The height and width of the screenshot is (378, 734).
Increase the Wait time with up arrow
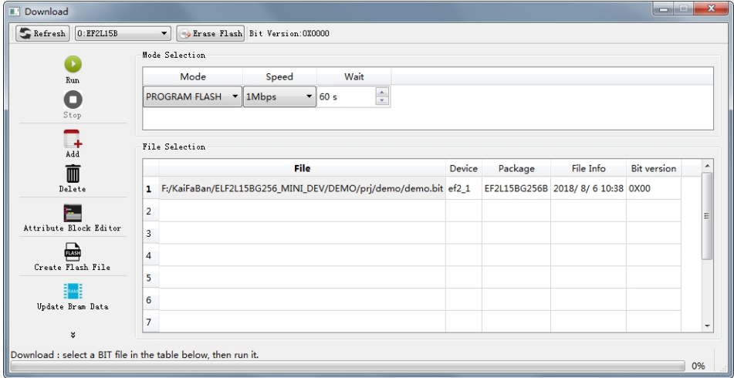[379, 94]
